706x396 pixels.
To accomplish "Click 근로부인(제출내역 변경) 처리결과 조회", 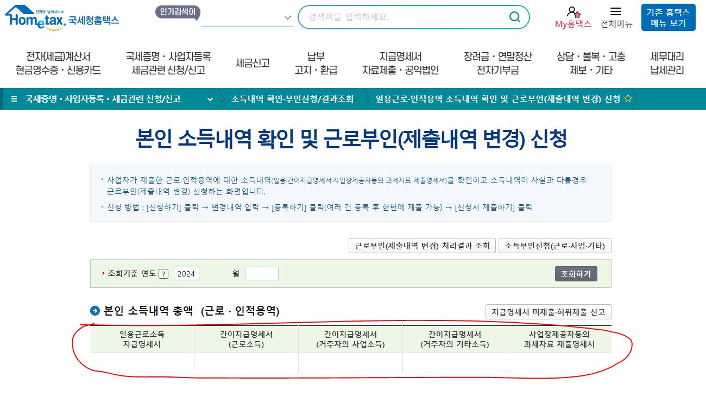I will pos(422,245).
